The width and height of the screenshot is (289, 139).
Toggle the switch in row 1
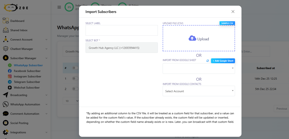(75, 79)
